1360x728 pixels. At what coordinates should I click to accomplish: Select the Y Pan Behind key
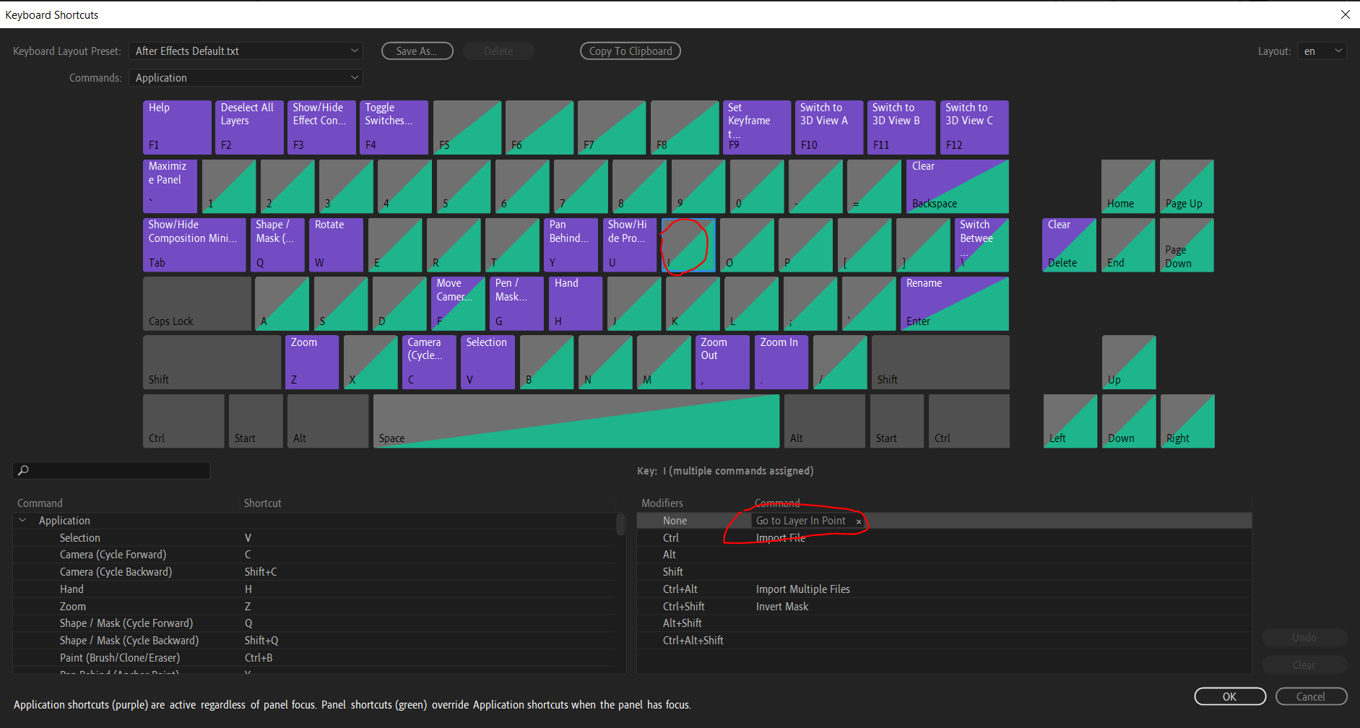(x=571, y=245)
